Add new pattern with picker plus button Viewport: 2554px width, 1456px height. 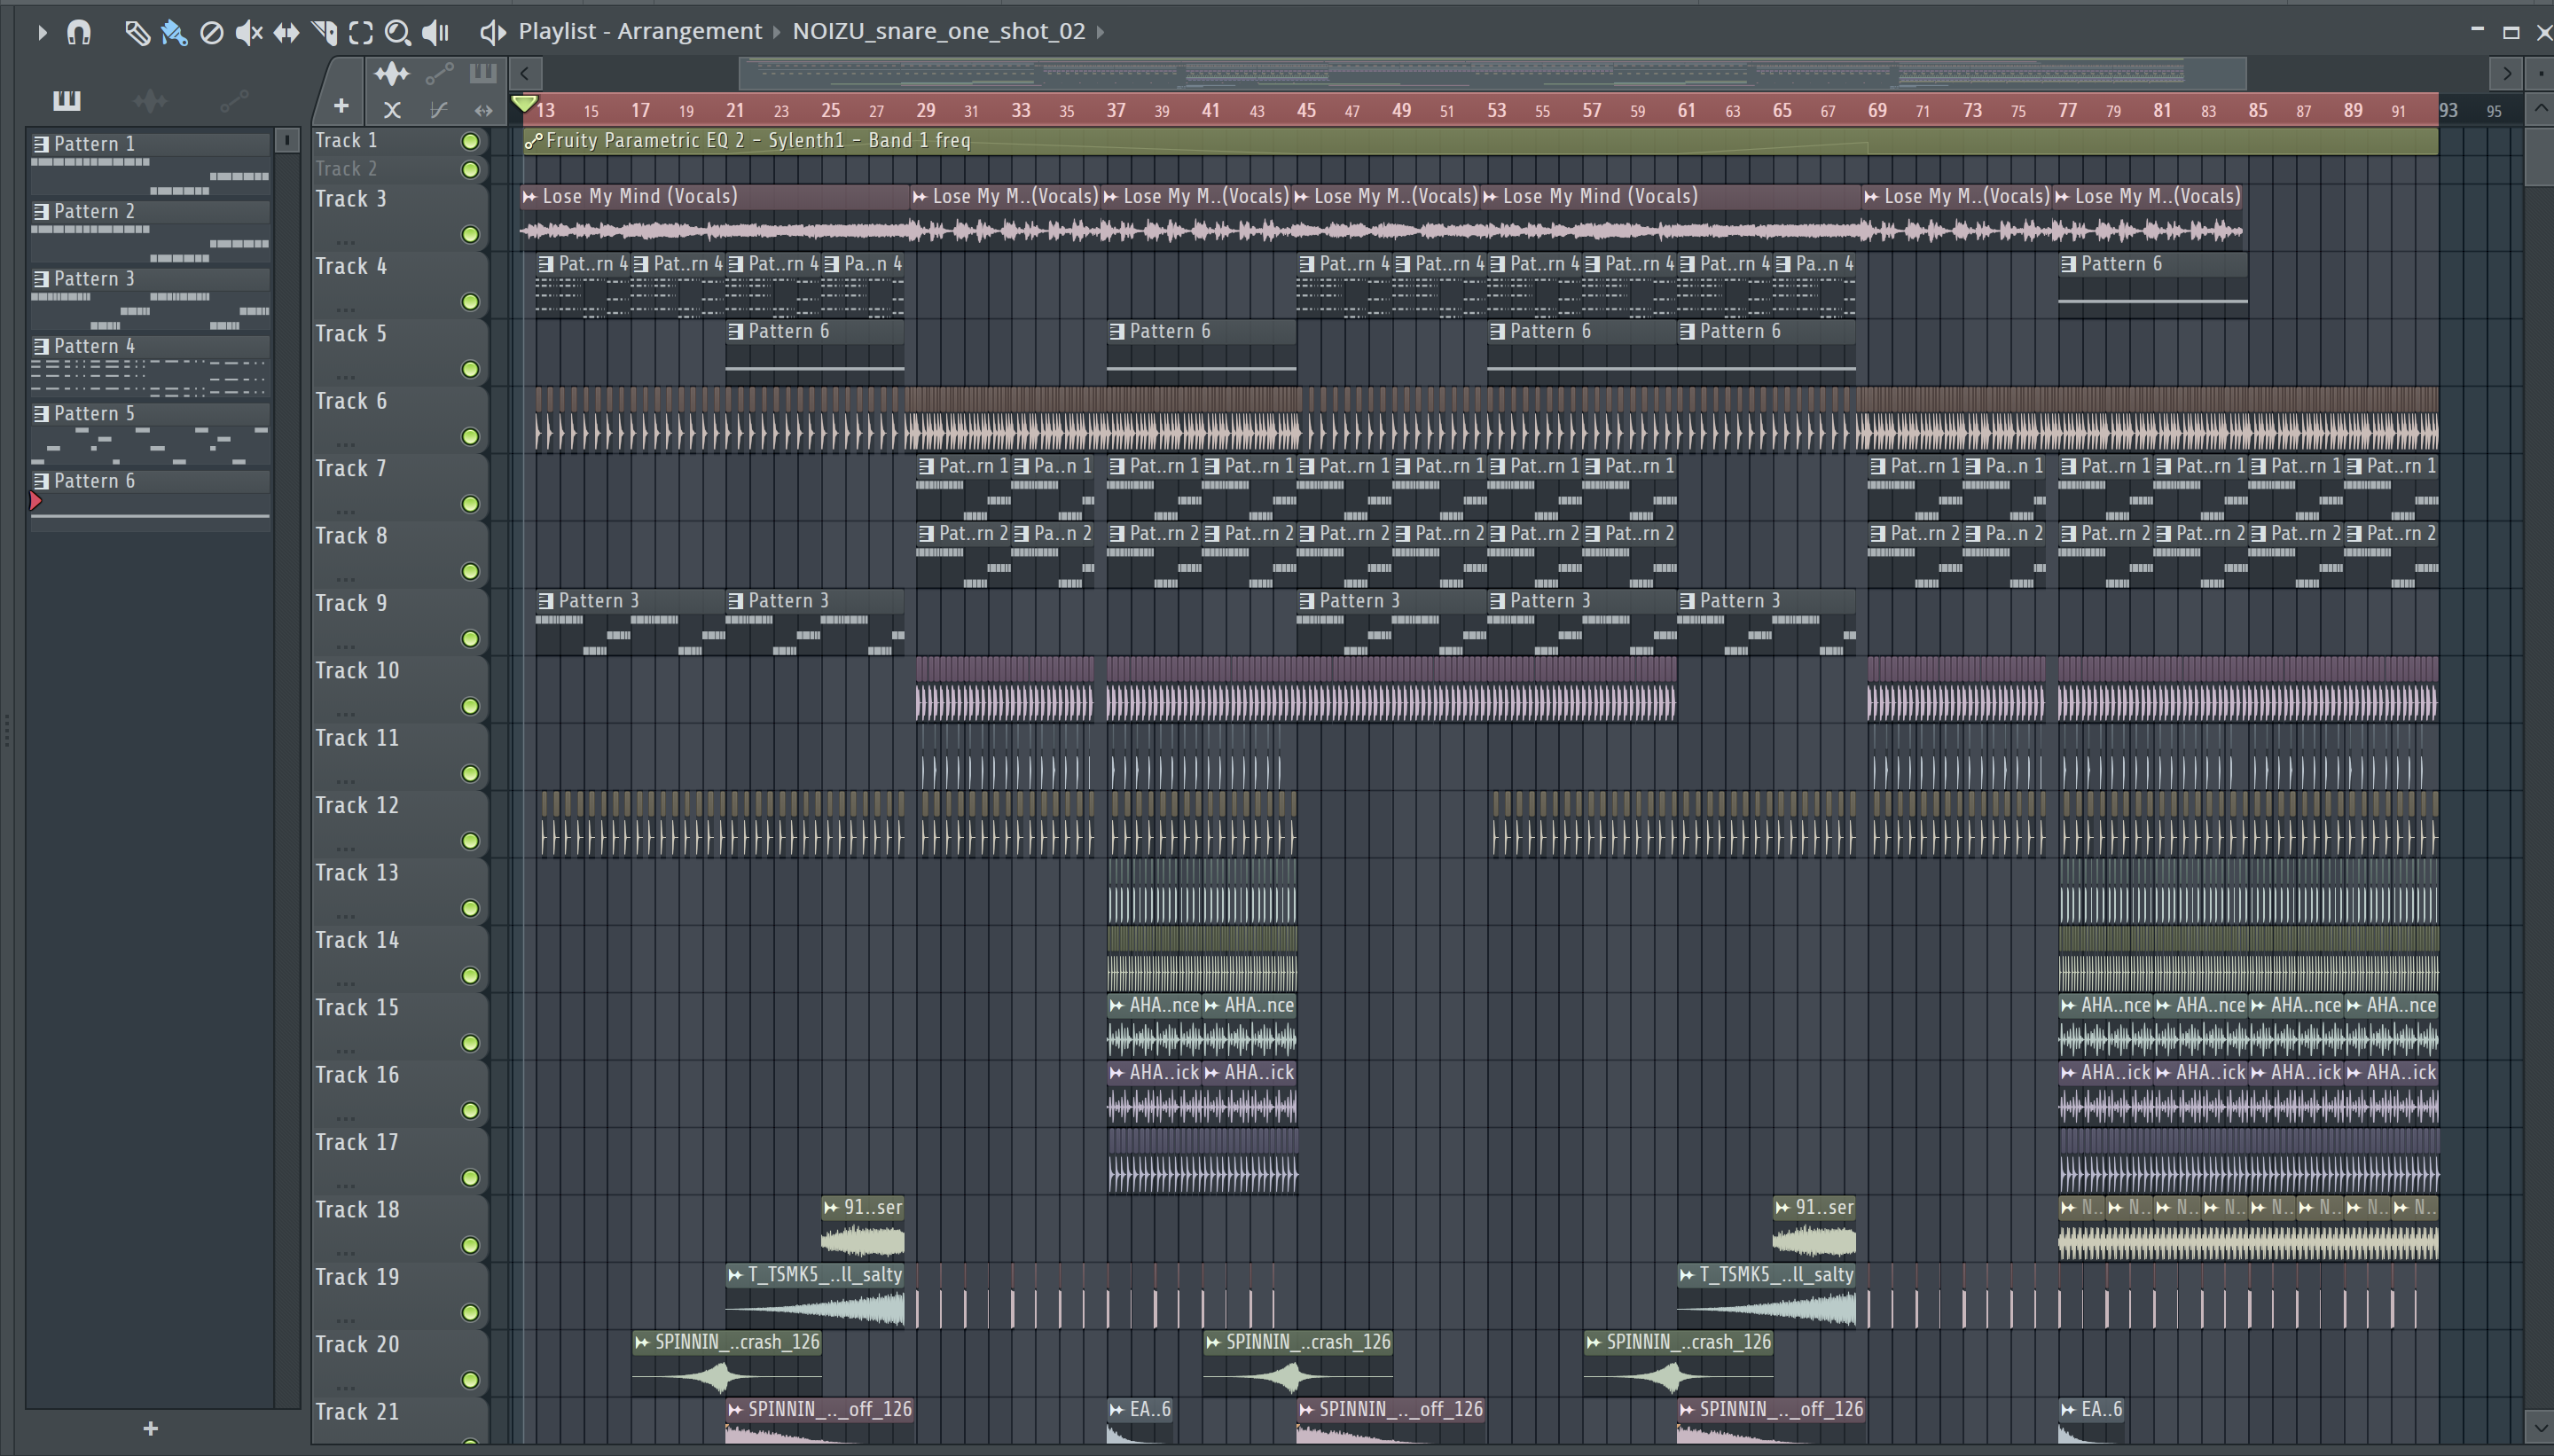pos(150,1428)
